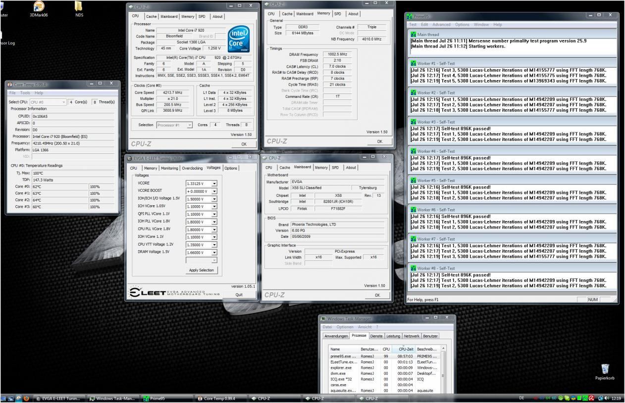This screenshot has width=625, height=403.
Task: Open the NDS folder on the desktop
Action: pyautogui.click(x=79, y=9)
